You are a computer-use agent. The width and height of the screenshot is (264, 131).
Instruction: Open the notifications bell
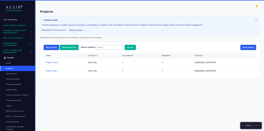coord(256,6)
